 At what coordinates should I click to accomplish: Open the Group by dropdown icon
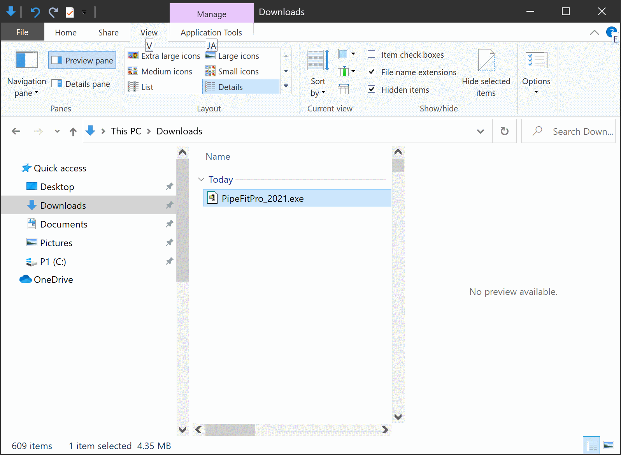[346, 54]
